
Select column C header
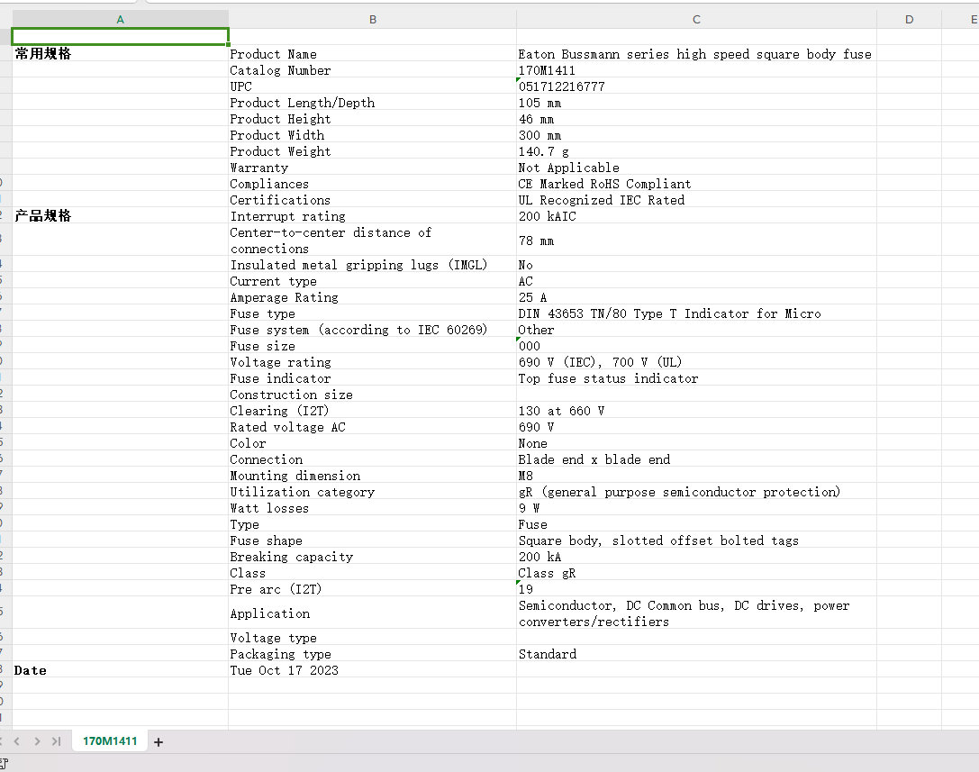pyautogui.click(x=697, y=19)
